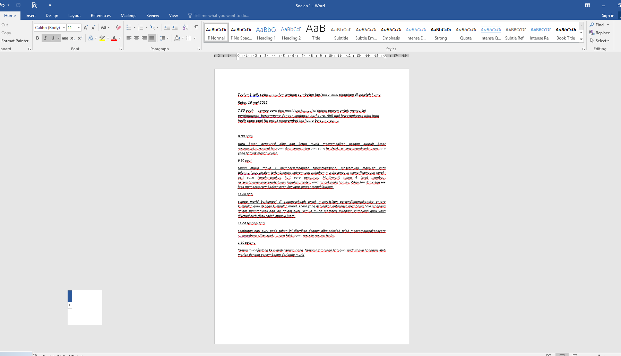
Task: Expand the Line Spacing dropdown
Action: coord(168,38)
